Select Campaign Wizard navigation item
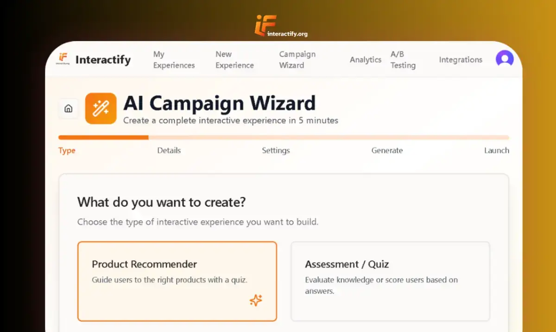This screenshot has width=556, height=332. pyautogui.click(x=297, y=60)
